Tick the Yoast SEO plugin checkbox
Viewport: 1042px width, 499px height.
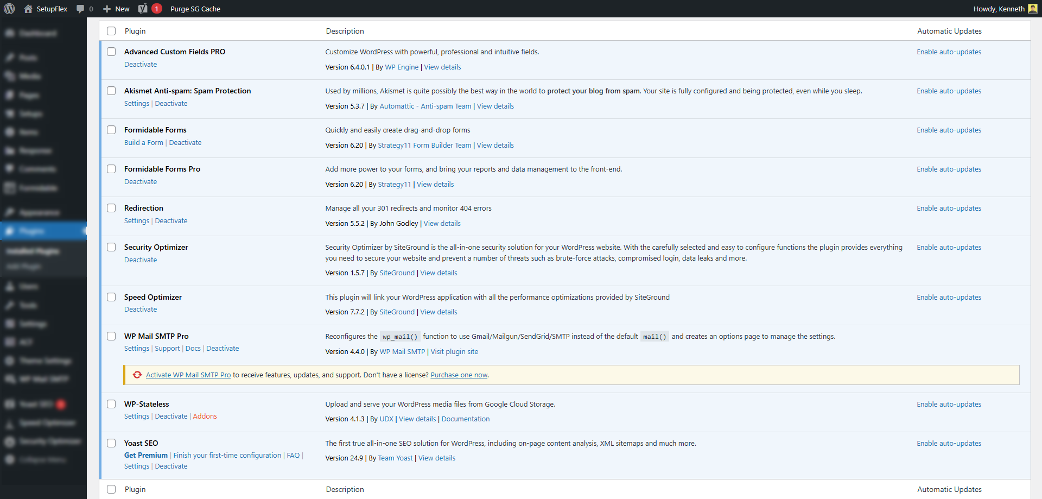[x=111, y=443]
